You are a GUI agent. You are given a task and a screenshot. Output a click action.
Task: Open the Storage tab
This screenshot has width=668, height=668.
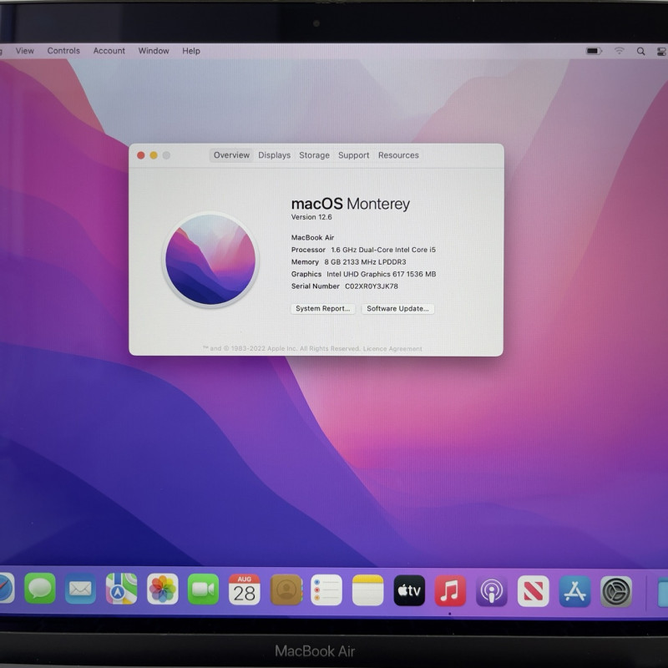[x=315, y=155]
